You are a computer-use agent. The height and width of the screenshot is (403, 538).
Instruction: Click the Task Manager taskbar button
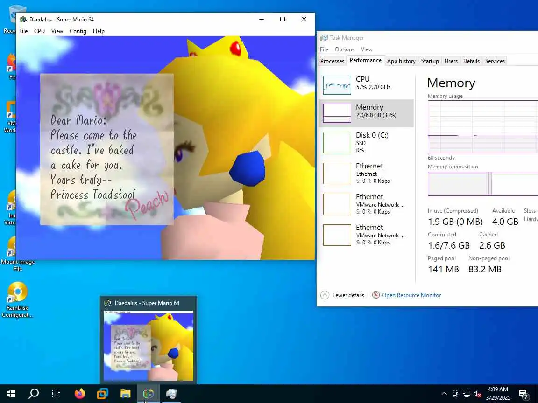(x=171, y=394)
